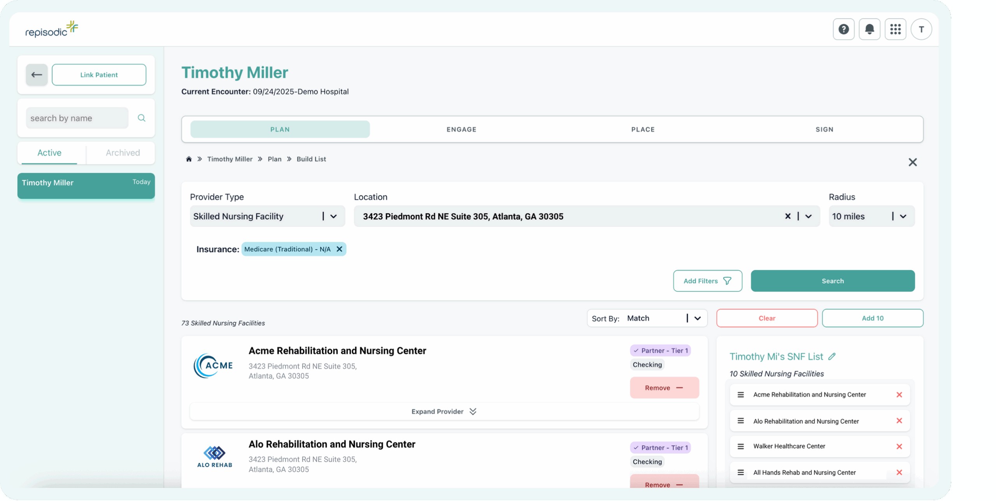Open the Sort By Match dropdown
The width and height of the screenshot is (996, 501).
pos(697,318)
